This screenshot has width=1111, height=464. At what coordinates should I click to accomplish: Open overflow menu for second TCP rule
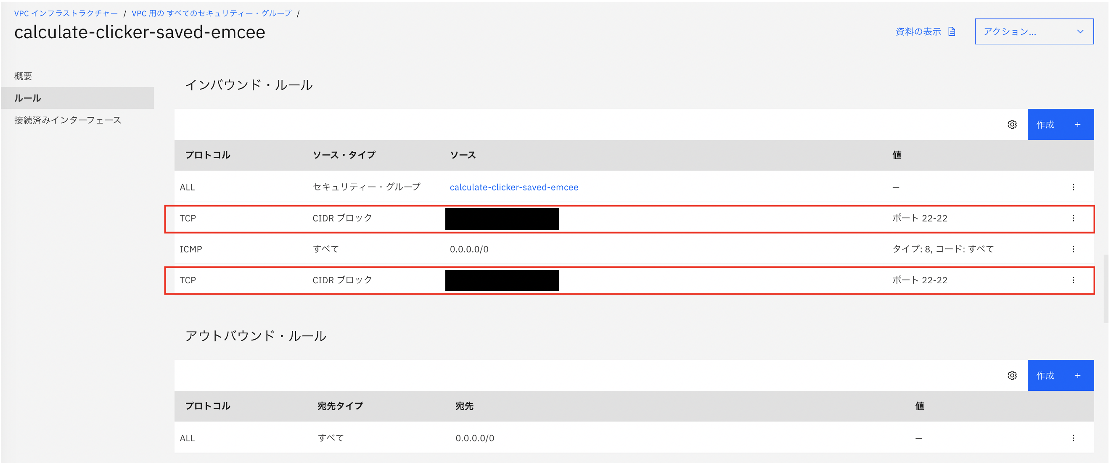coord(1073,280)
